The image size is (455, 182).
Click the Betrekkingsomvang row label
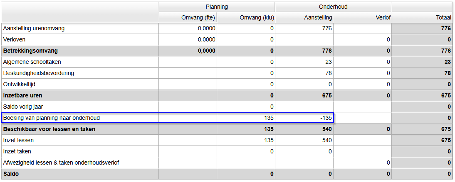(x=30, y=51)
